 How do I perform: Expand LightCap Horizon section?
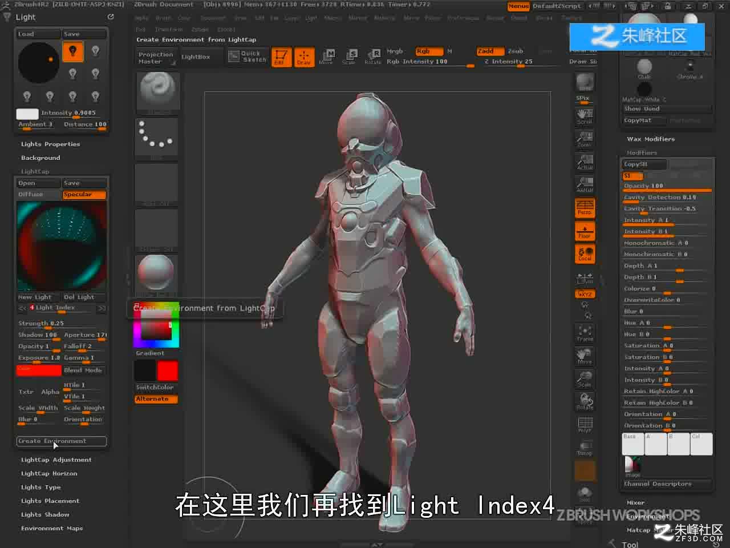tap(49, 474)
